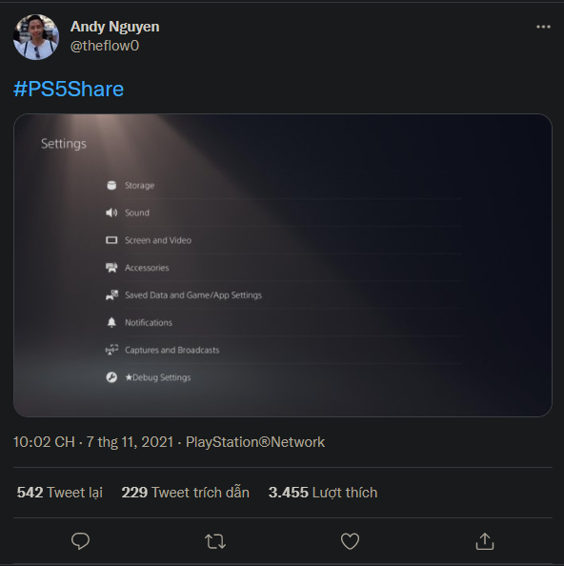Click the Storage cylinder icon in screenshot
This screenshot has width=564, height=566.
pyautogui.click(x=111, y=185)
